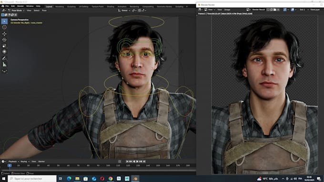Click the timeline horizontal scrollbar

pos(99,170)
